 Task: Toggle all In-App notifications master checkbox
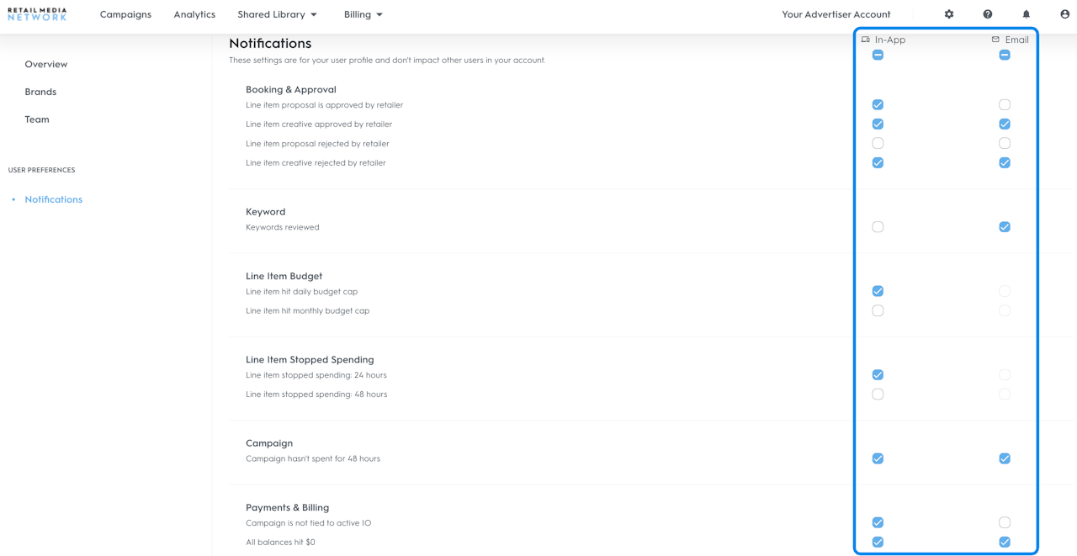878,55
